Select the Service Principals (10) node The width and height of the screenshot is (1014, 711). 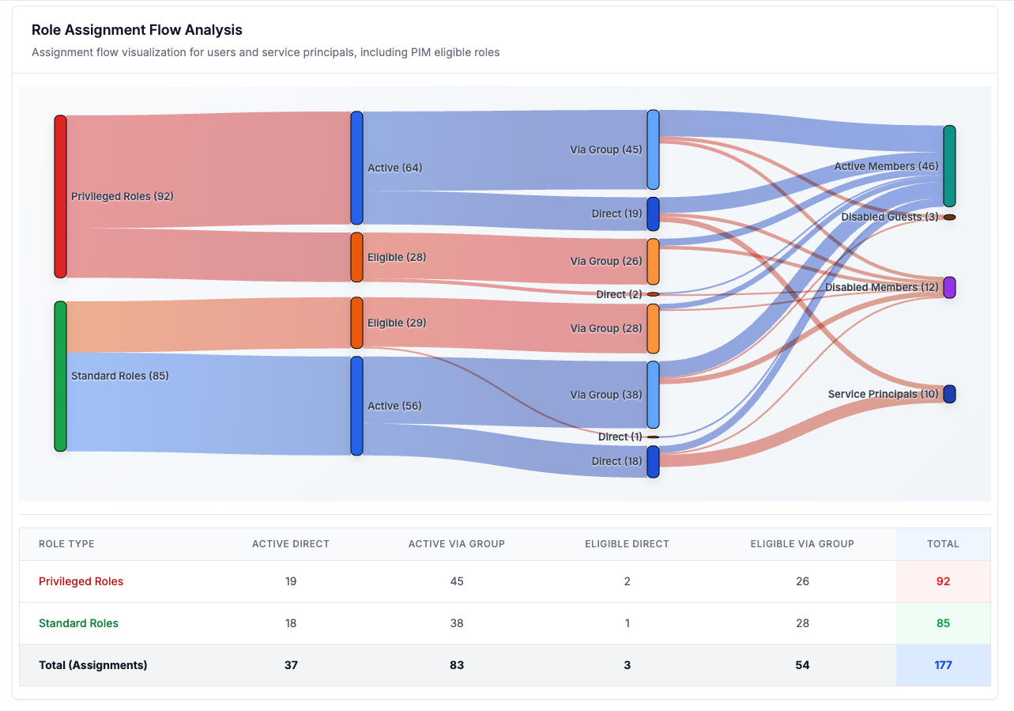[x=949, y=394]
